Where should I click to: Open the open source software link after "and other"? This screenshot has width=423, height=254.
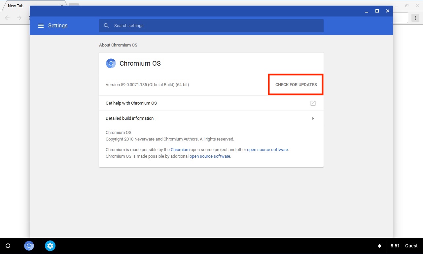tap(267, 149)
